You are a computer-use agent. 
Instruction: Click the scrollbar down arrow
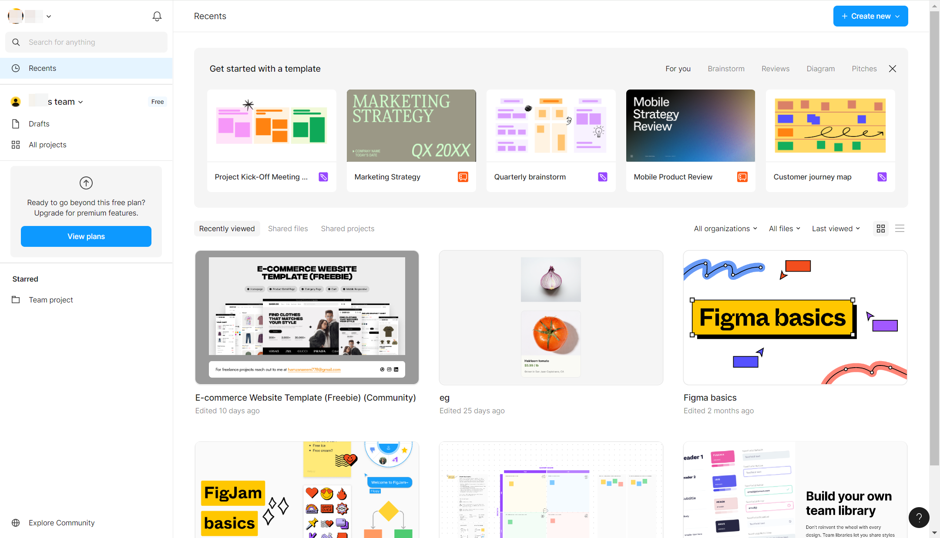tap(935, 533)
